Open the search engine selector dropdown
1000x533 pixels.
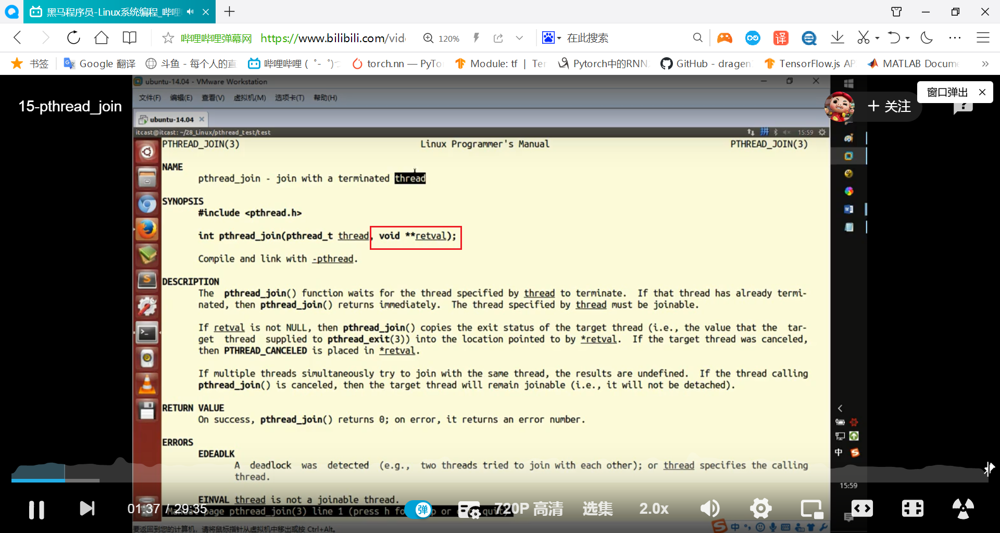click(x=552, y=37)
